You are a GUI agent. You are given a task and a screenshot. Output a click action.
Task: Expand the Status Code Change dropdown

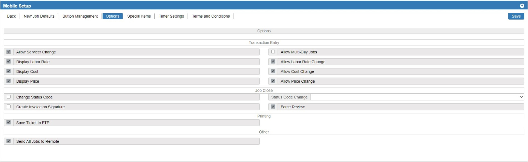coord(416,97)
